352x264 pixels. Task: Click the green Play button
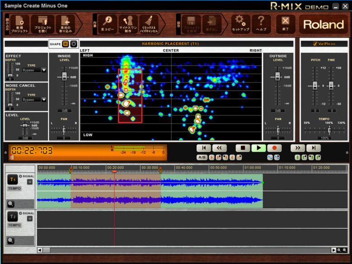click(259, 148)
